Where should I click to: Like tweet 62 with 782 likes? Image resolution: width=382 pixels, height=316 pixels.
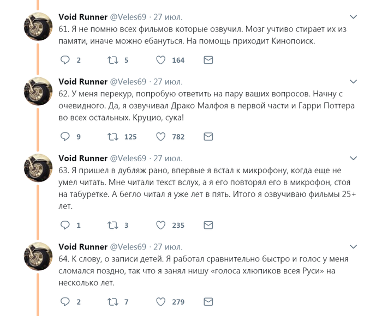(161, 136)
